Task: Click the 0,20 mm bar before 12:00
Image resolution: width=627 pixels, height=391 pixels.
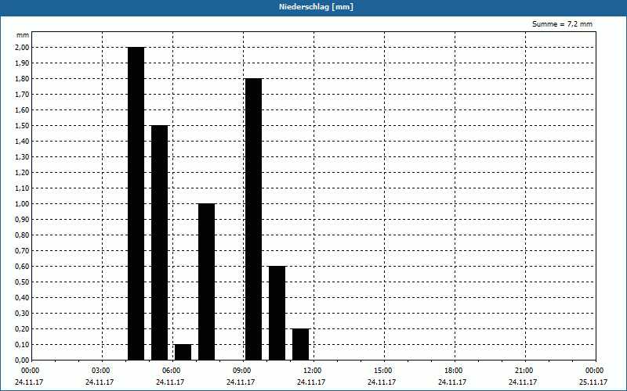Action: [301, 344]
